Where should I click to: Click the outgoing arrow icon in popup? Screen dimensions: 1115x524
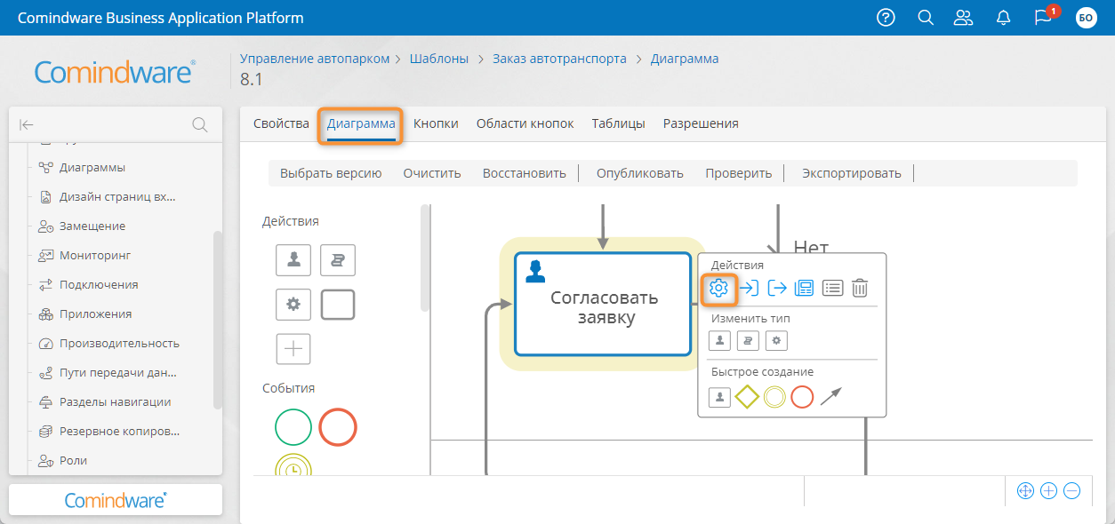777,287
